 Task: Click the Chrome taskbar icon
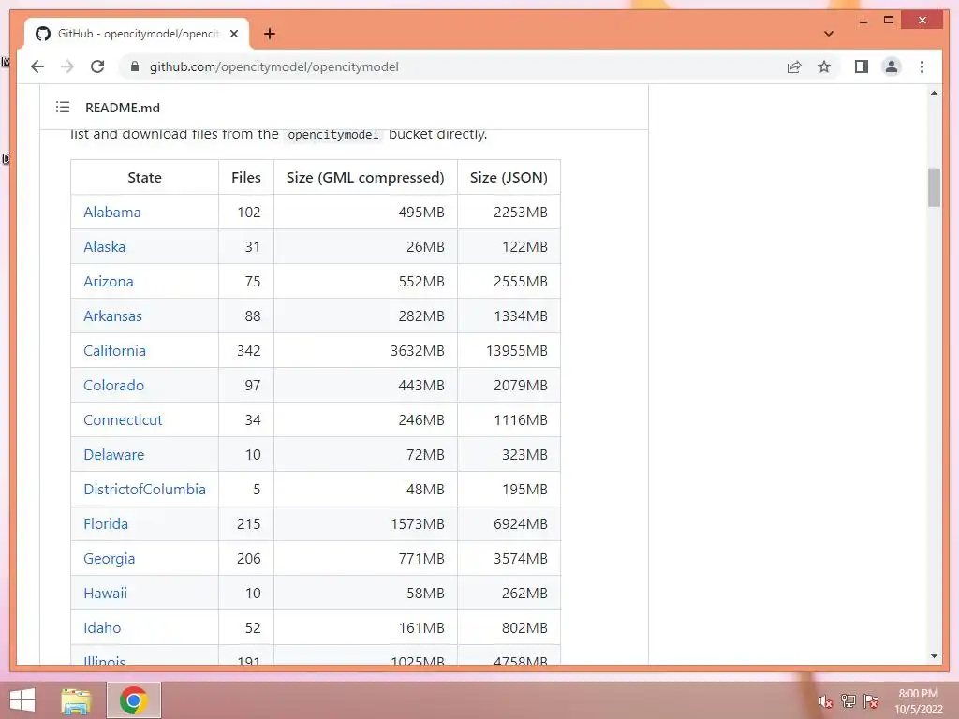tap(134, 700)
